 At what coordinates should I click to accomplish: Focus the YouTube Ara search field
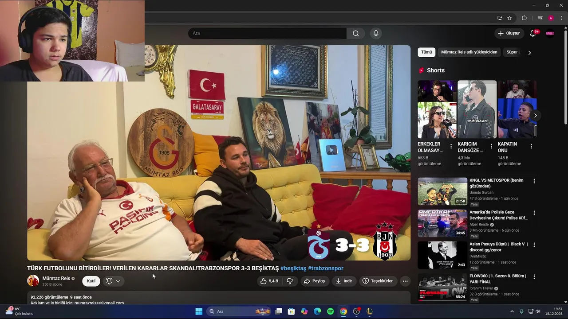[x=267, y=33]
